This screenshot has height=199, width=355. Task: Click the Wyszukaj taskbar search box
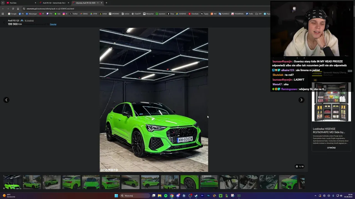pos(135,196)
